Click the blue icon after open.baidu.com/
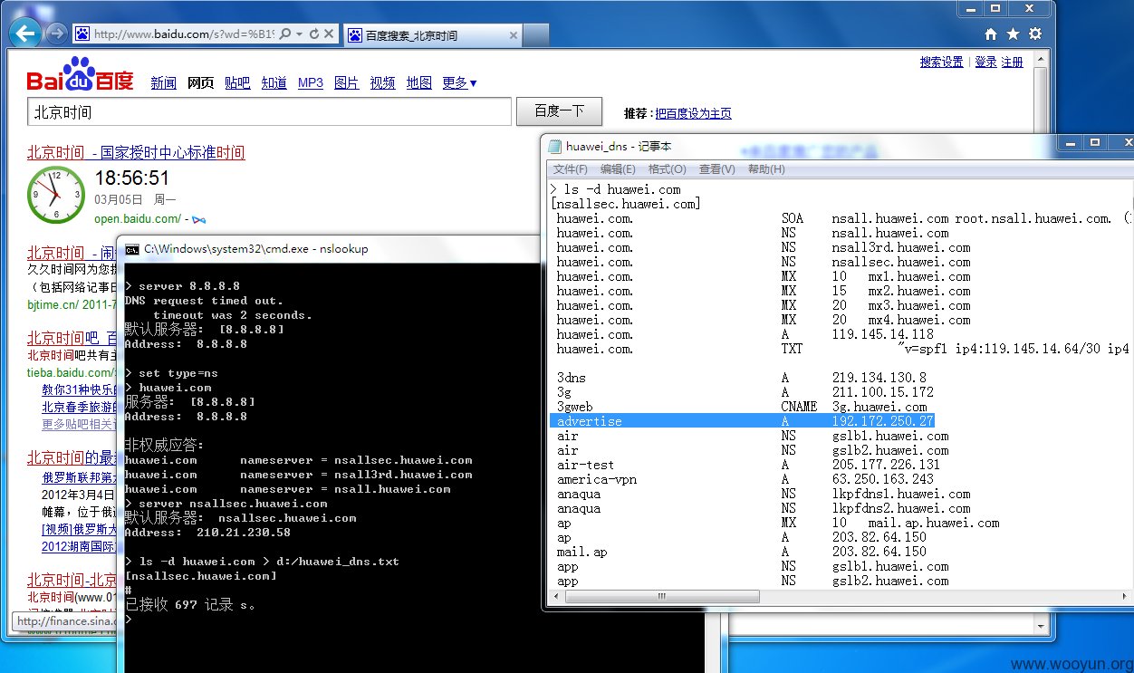This screenshot has width=1134, height=673. 198,219
